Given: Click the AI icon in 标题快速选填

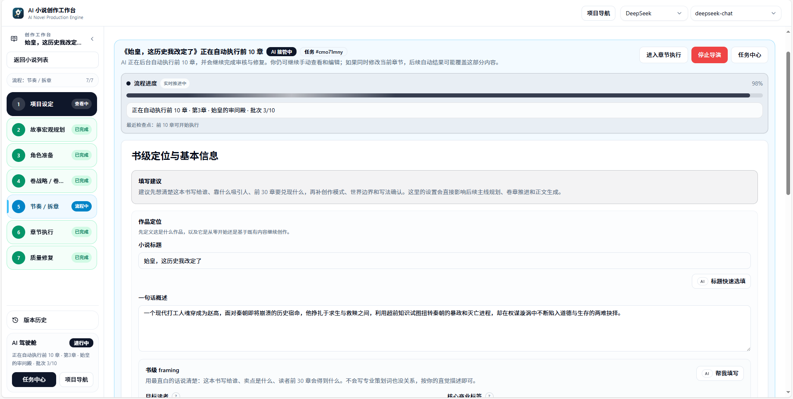Looking at the screenshot, I should click(x=702, y=281).
